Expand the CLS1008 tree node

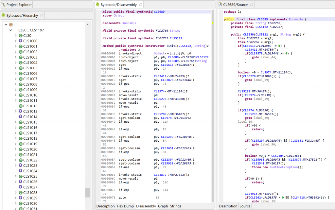(x=16, y=84)
